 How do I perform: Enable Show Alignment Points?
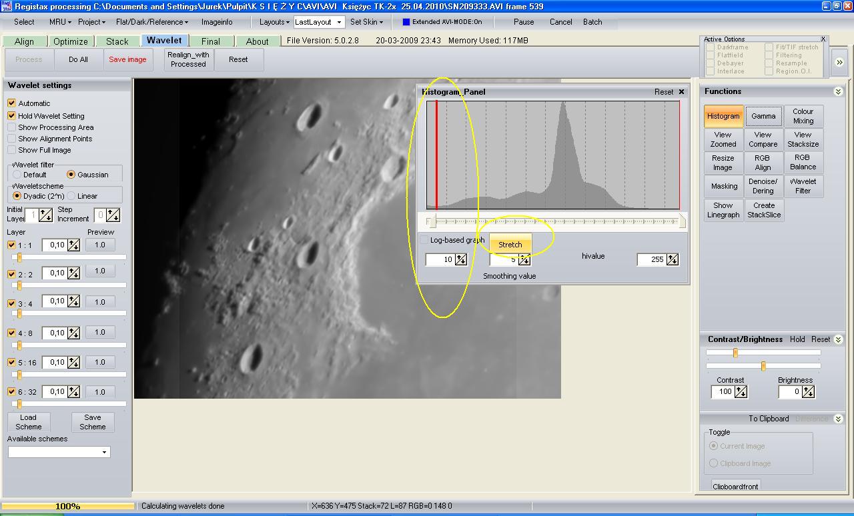click(11, 139)
